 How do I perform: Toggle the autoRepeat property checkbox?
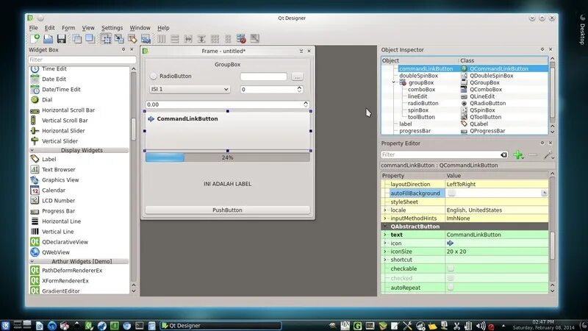(x=451, y=288)
